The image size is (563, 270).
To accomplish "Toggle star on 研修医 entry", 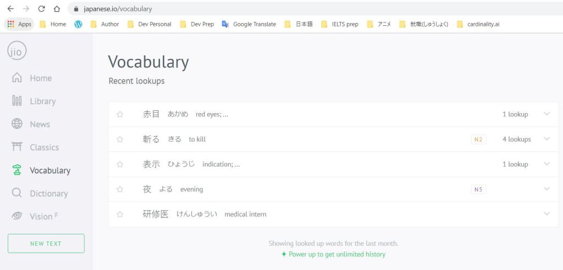I will coord(120,214).
